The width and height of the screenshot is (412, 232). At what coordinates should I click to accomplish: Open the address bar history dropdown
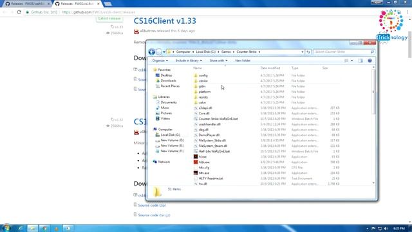click(x=302, y=52)
